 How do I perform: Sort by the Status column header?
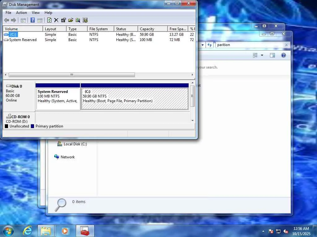point(126,29)
